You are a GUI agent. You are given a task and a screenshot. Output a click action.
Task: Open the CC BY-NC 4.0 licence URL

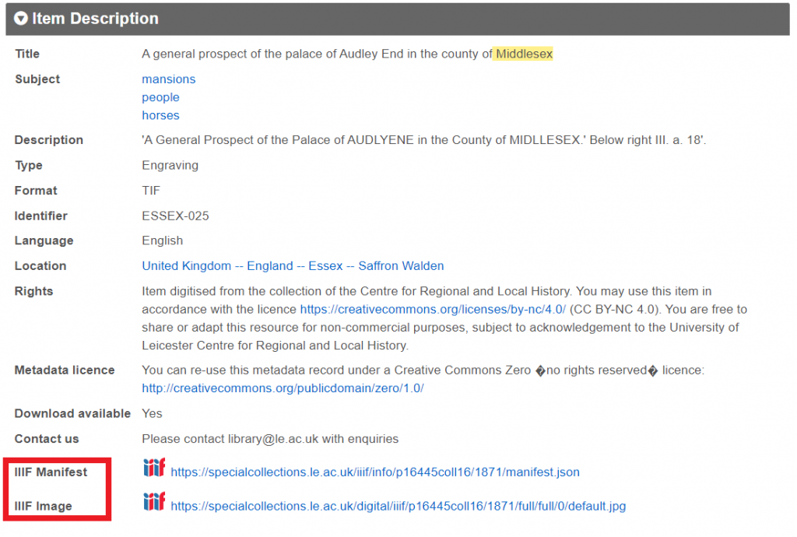[x=433, y=310]
